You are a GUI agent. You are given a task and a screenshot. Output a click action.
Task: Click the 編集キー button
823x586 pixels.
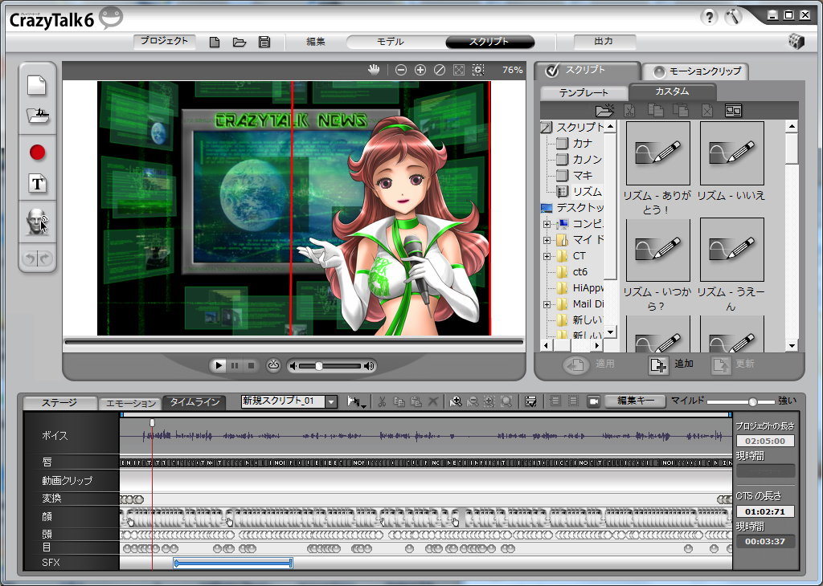[x=635, y=401]
